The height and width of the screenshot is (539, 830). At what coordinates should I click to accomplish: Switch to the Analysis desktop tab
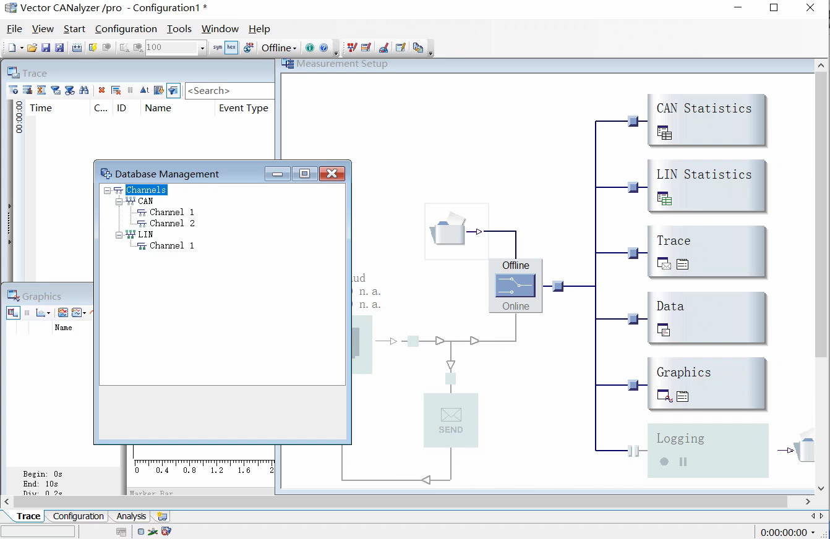131,516
